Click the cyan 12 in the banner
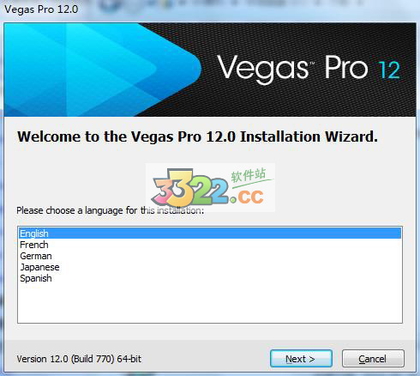 point(389,70)
